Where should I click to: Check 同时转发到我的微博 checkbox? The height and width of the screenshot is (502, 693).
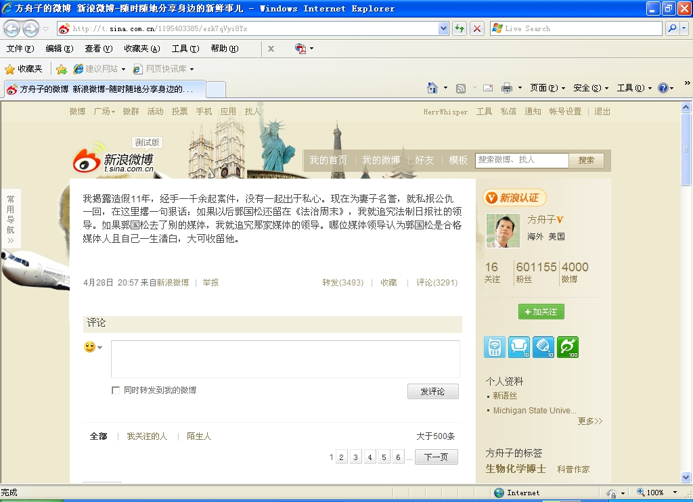pyautogui.click(x=116, y=390)
